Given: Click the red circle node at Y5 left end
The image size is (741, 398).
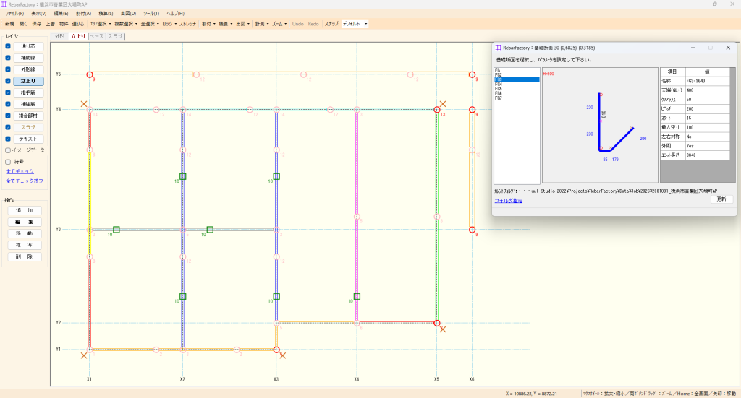Looking at the screenshot, I should (x=90, y=74).
